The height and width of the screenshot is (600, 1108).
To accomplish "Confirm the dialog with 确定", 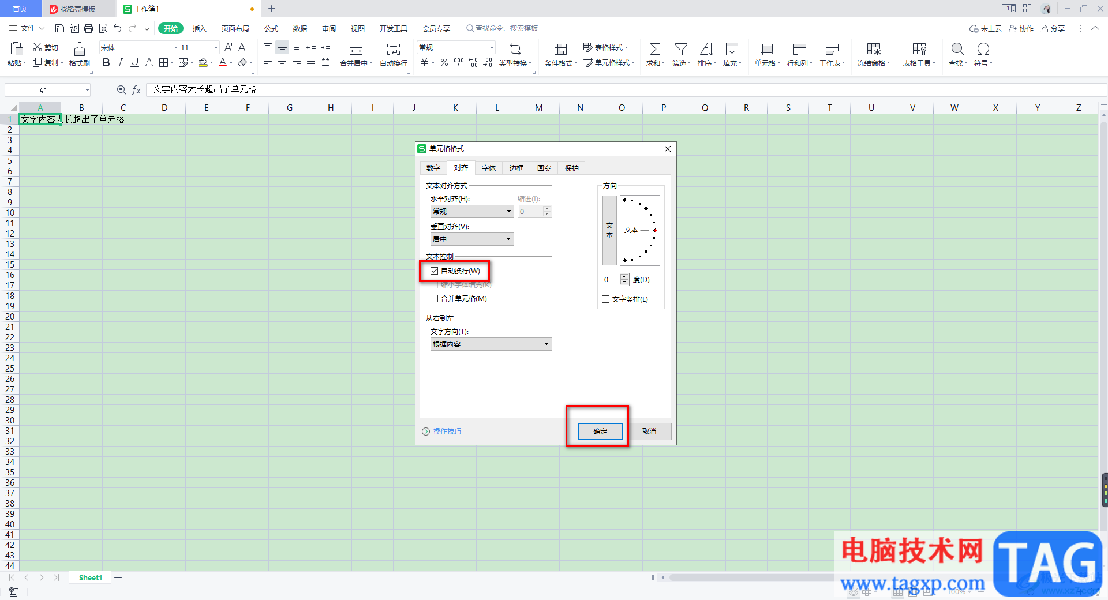I will [600, 432].
